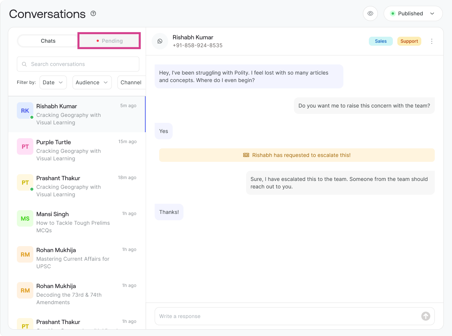Expand the Date filter dropdown
The height and width of the screenshot is (336, 452).
pos(53,82)
